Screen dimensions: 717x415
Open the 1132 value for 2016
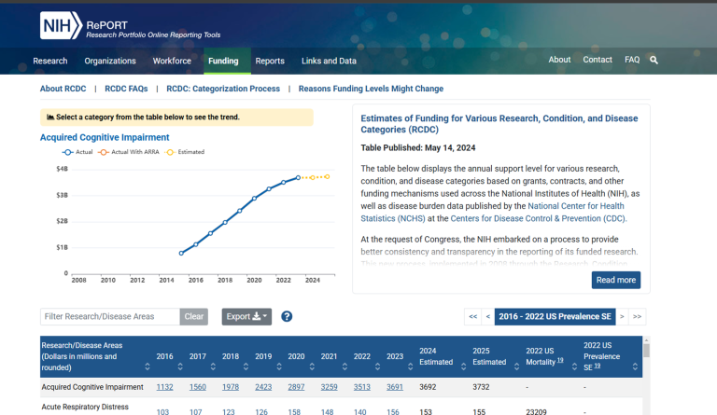tap(164, 387)
